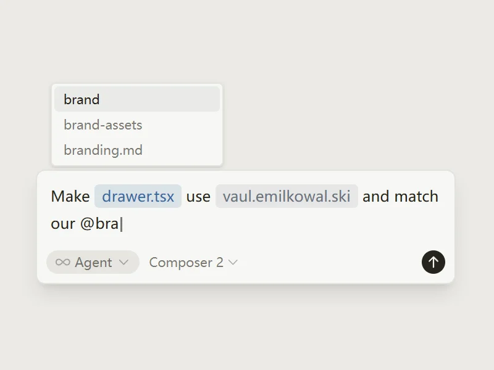494x370 pixels.
Task: Choose brand-assets from the mention list
Action: tap(137, 125)
